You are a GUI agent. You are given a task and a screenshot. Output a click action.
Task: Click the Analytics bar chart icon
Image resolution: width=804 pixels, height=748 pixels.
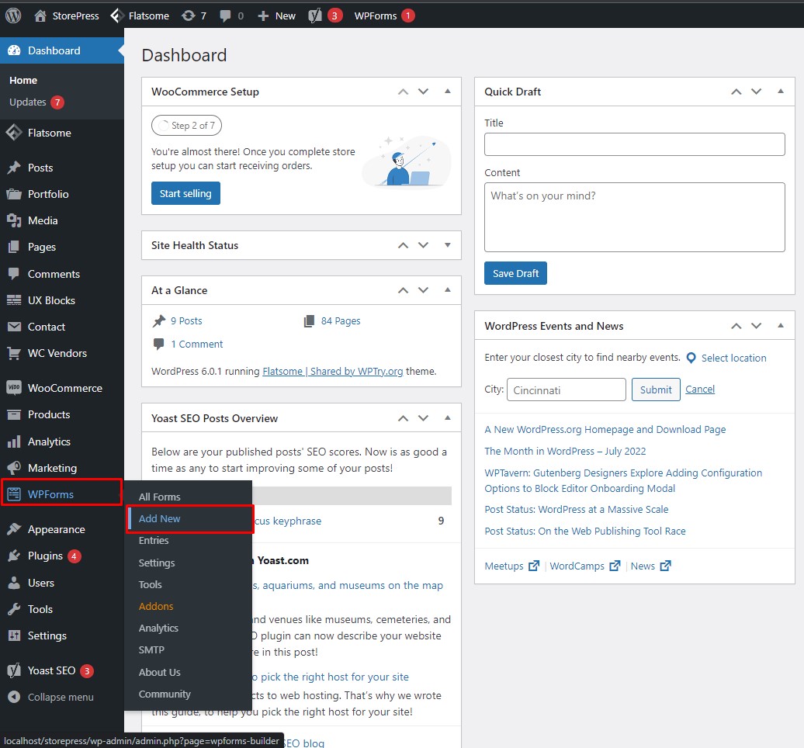pyautogui.click(x=14, y=442)
